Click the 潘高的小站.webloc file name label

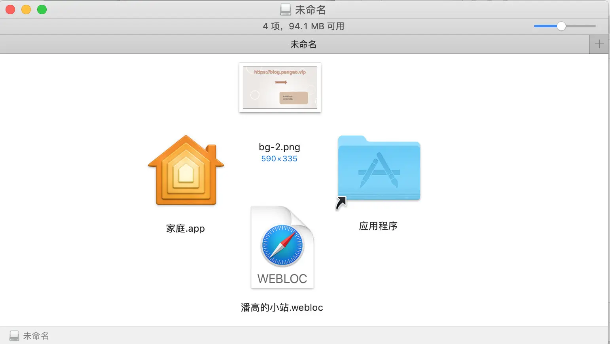tap(282, 308)
